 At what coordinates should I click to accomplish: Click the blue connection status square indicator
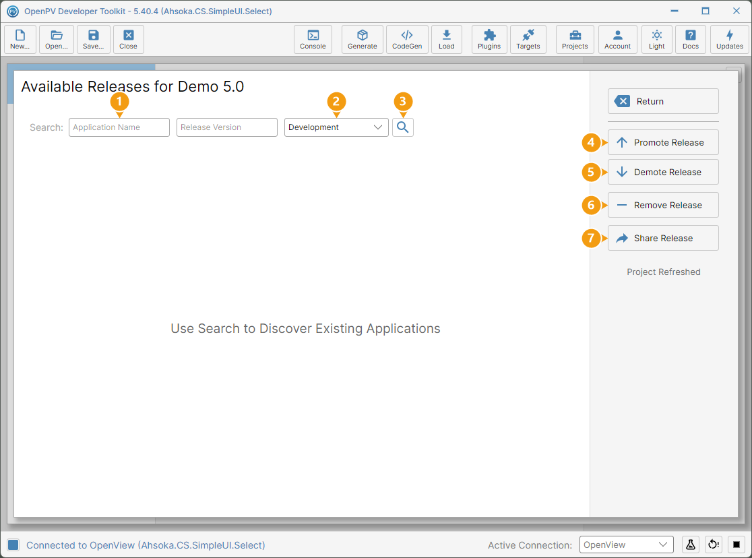coord(13,545)
